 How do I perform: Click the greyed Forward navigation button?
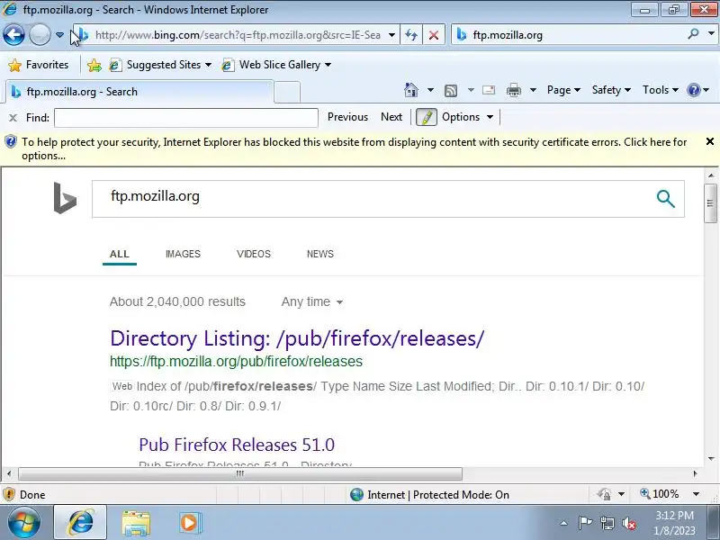(x=40, y=35)
